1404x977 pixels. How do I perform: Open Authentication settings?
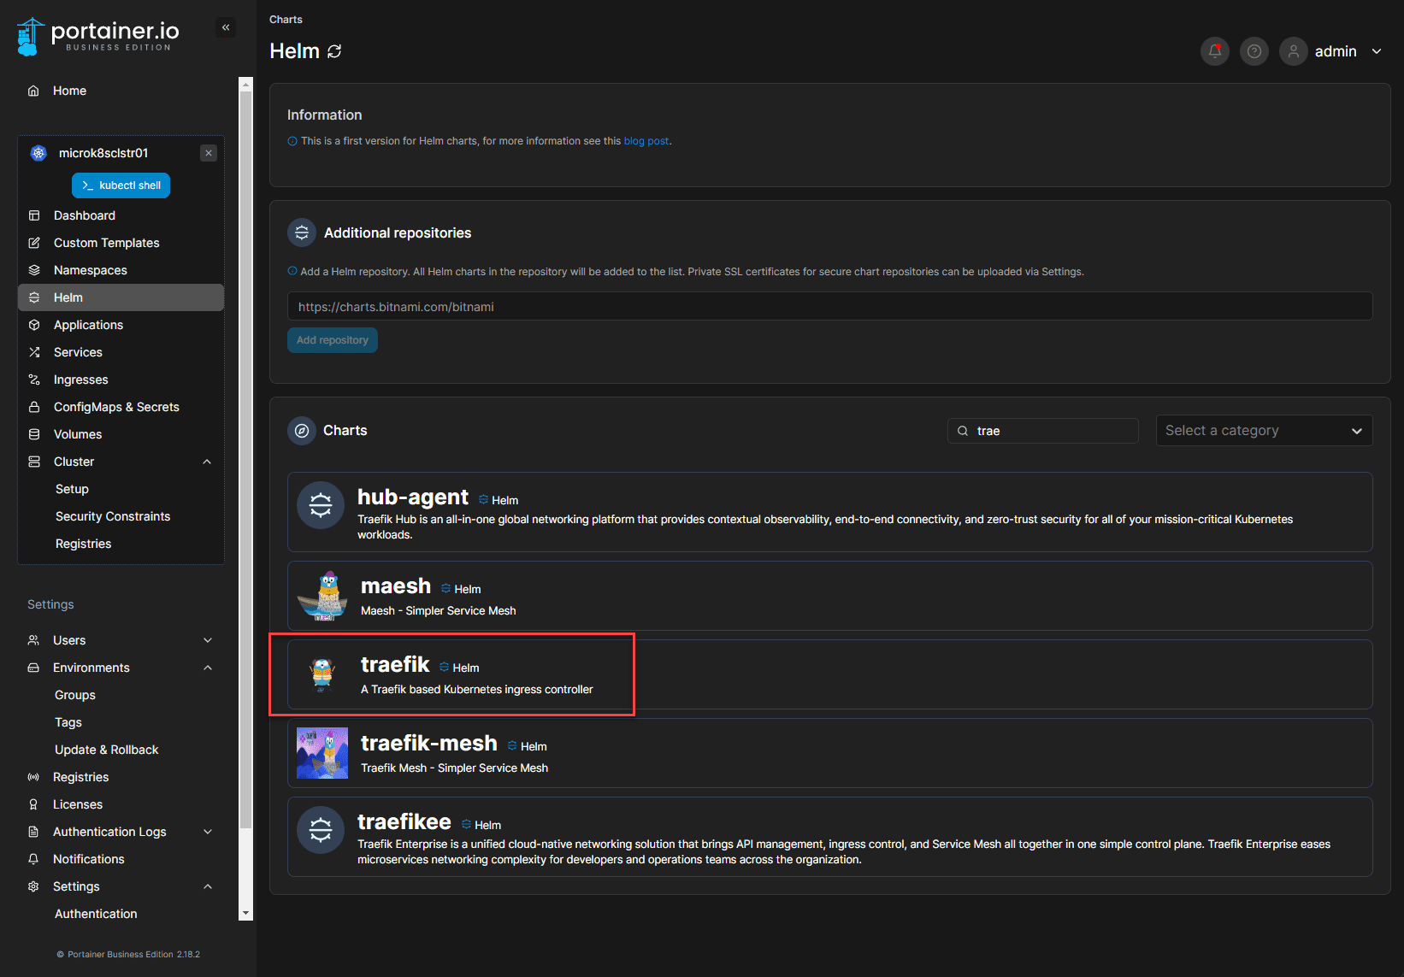(96, 914)
